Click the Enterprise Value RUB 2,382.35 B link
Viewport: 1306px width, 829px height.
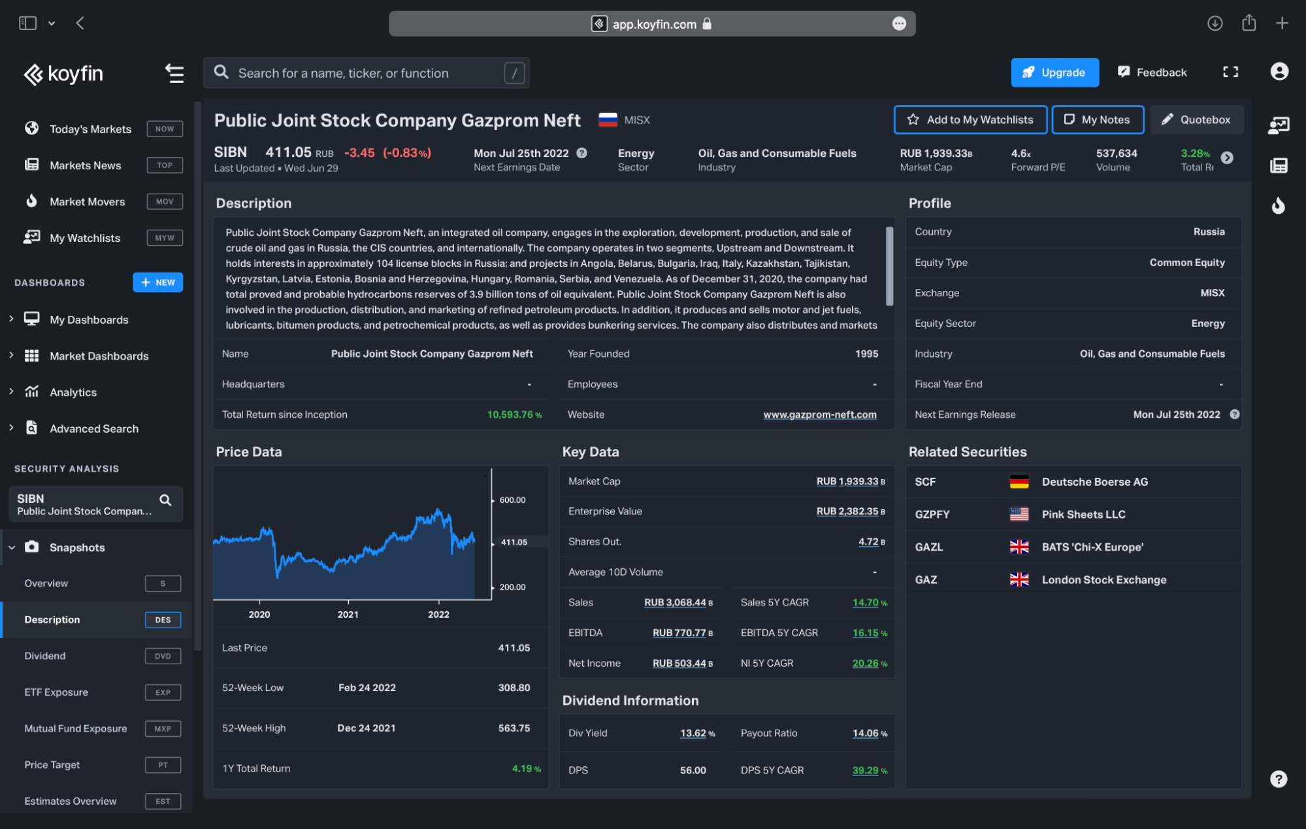pyautogui.click(x=850, y=511)
